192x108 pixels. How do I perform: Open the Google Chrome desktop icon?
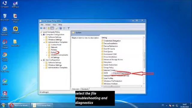click(5, 57)
